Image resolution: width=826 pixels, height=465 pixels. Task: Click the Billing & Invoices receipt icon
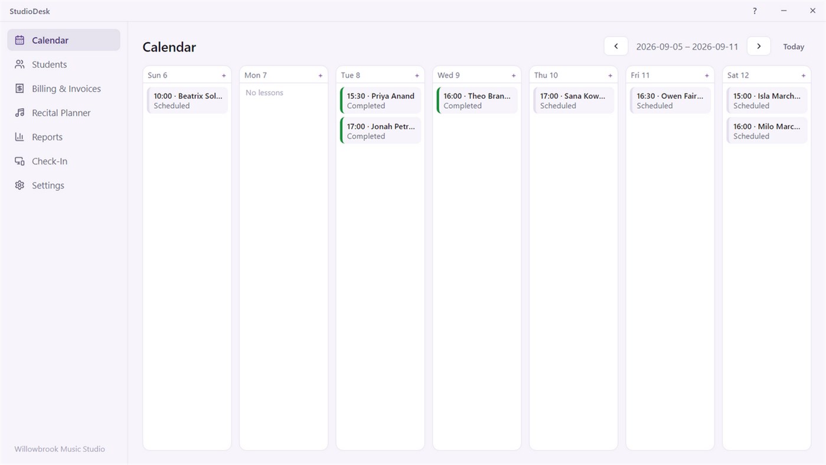[x=19, y=89]
